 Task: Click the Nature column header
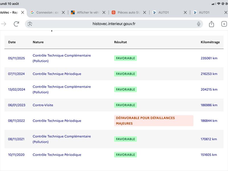point(38,42)
